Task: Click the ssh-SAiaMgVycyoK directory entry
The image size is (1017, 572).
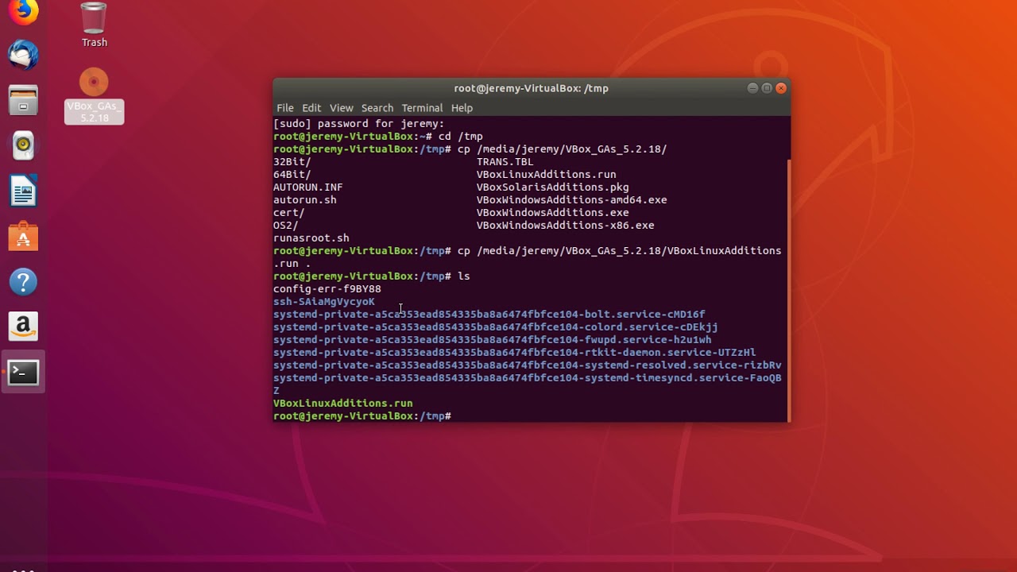Action: pyautogui.click(x=324, y=302)
